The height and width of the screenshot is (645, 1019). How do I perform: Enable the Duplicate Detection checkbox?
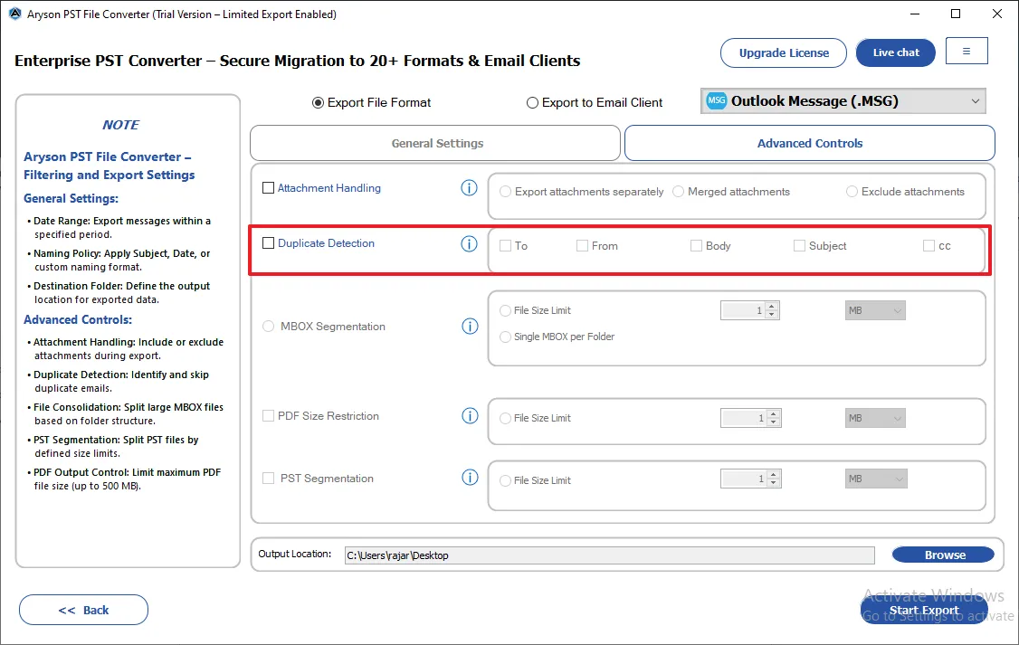pos(268,243)
